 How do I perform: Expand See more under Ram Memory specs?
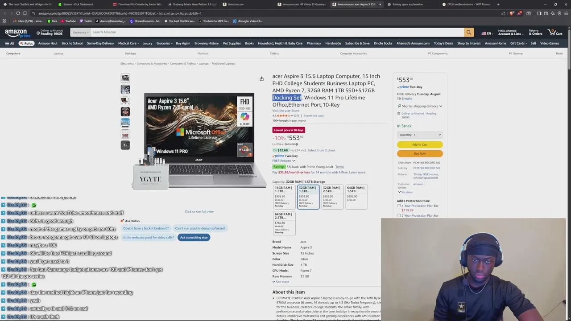pos(281,282)
